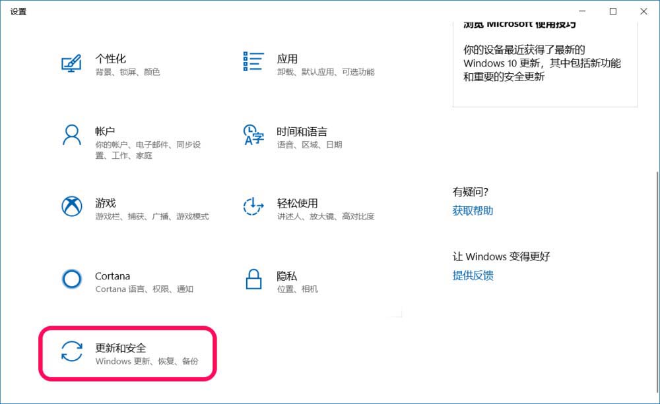
Task: Click the 个性化 monitor-and-brush icon
Action: (71, 63)
